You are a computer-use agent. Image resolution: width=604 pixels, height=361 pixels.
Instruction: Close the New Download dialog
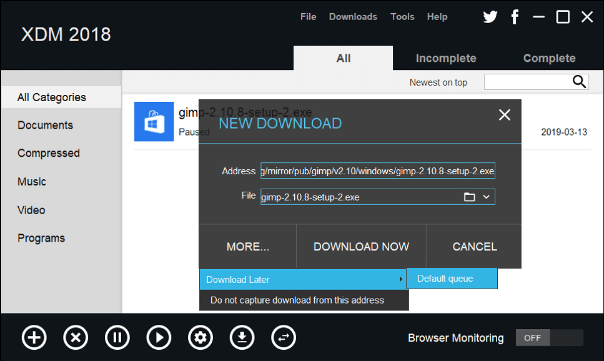pos(504,114)
